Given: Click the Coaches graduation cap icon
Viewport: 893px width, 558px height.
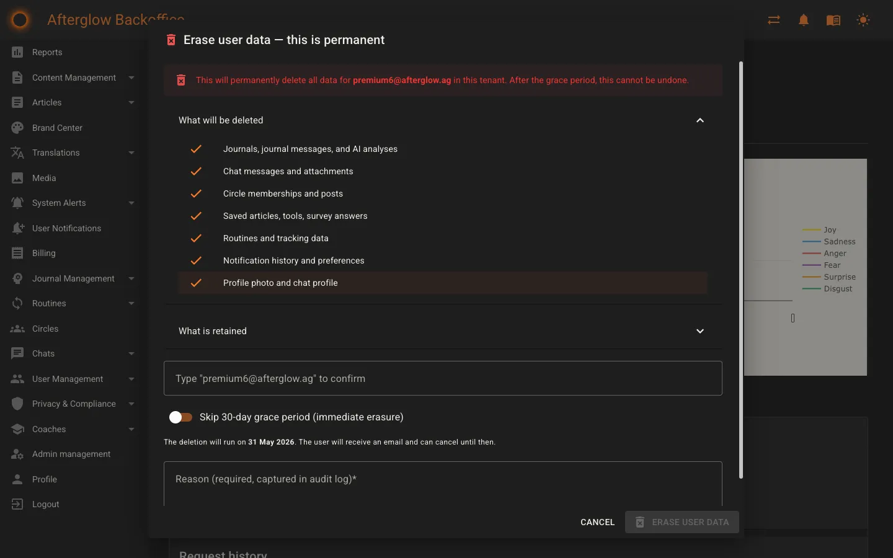Looking at the screenshot, I should pos(17,429).
